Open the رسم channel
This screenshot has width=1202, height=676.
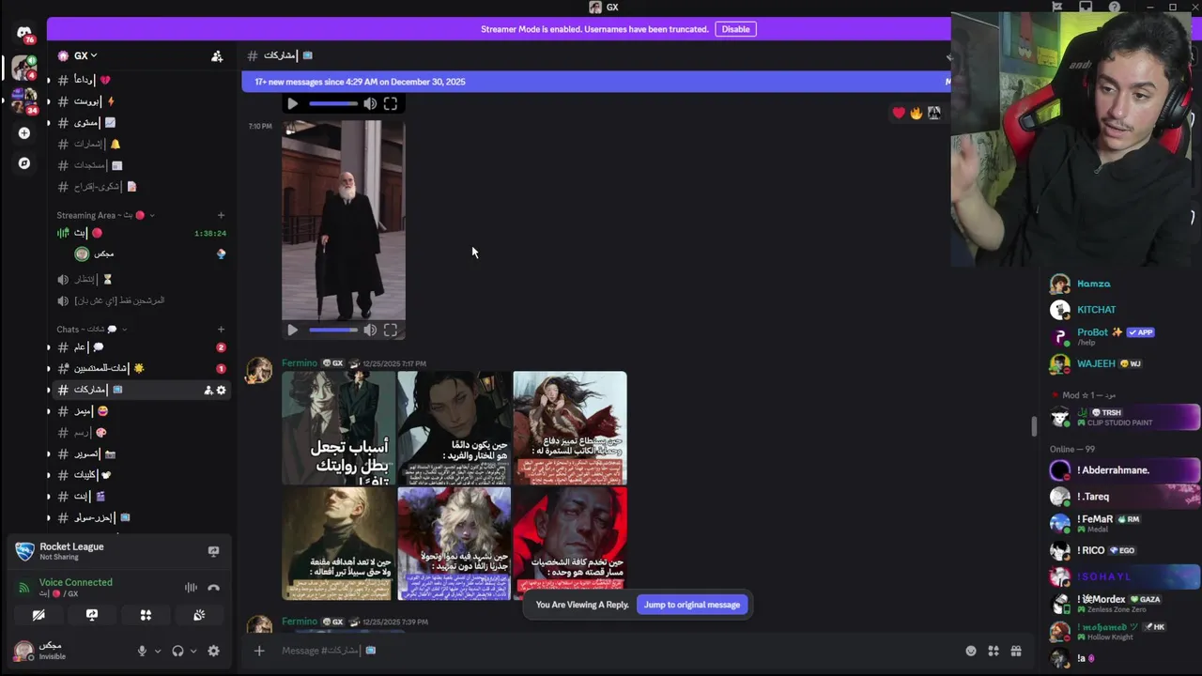pyautogui.click(x=140, y=433)
